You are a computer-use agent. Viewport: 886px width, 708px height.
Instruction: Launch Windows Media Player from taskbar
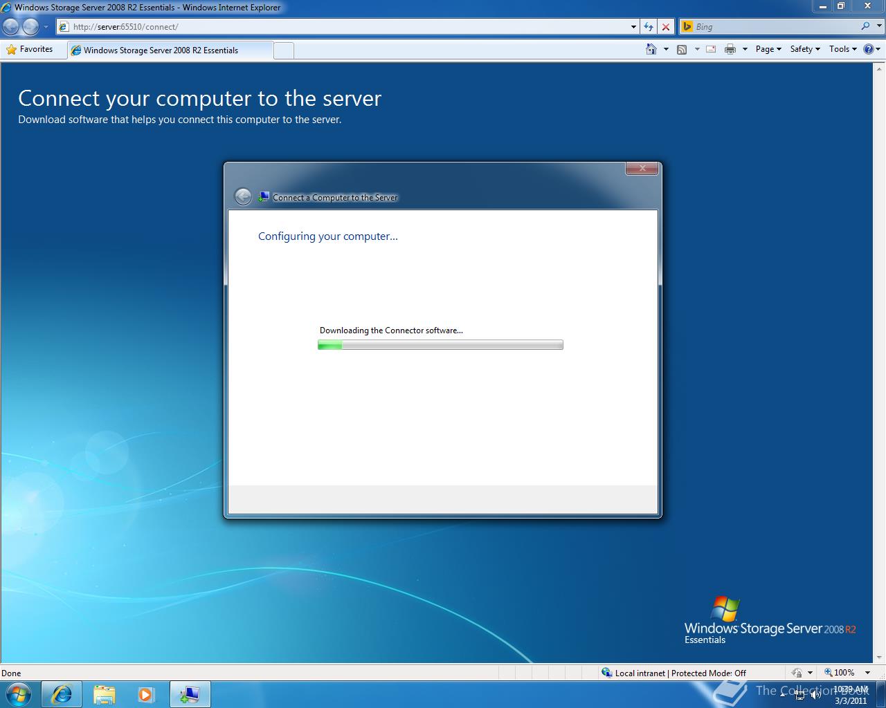(x=146, y=694)
